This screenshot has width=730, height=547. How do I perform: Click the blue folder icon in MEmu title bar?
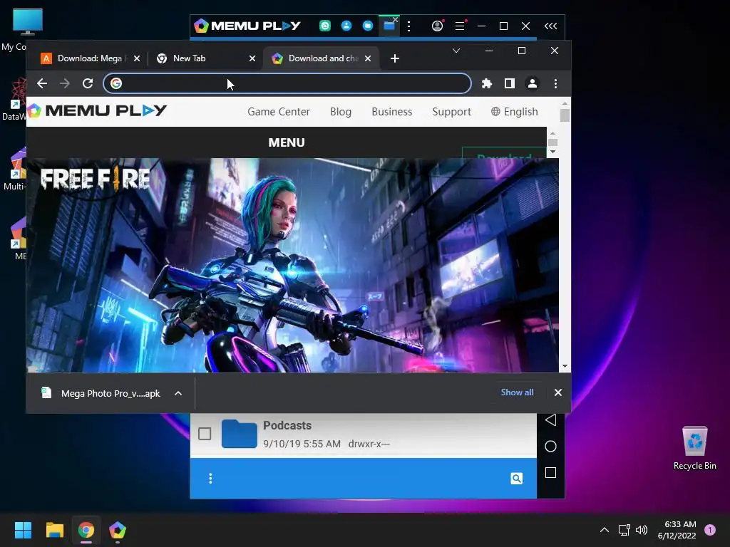click(x=368, y=26)
